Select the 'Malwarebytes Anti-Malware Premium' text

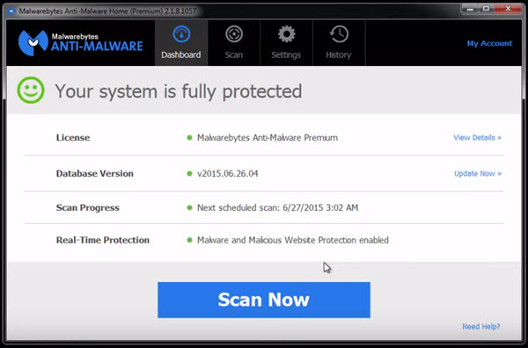coord(268,137)
